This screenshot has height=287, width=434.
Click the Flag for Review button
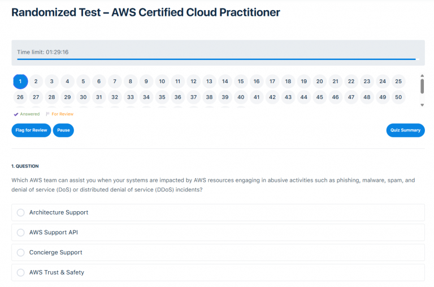31,130
